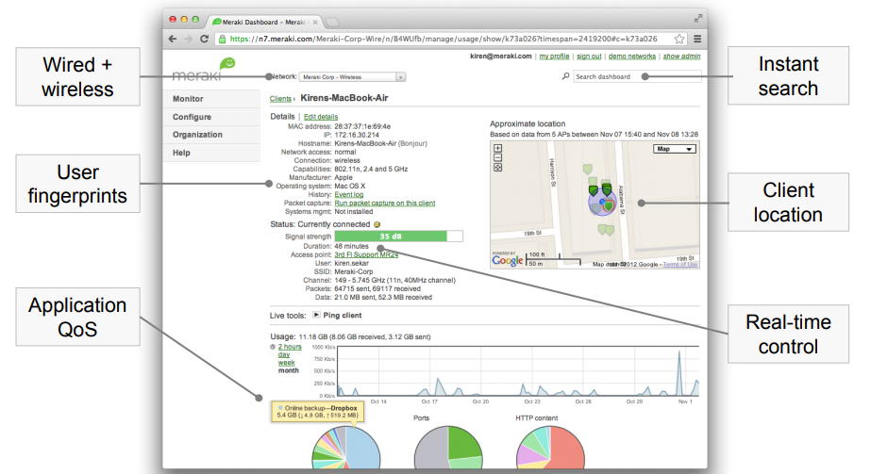Screen dimensions: 871x474
Task: Select the day usage timespan
Action: point(284,354)
